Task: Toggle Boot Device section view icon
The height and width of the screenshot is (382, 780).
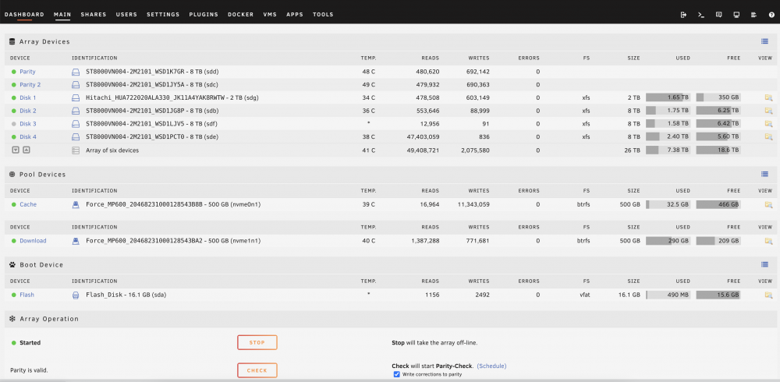Action: (764, 264)
